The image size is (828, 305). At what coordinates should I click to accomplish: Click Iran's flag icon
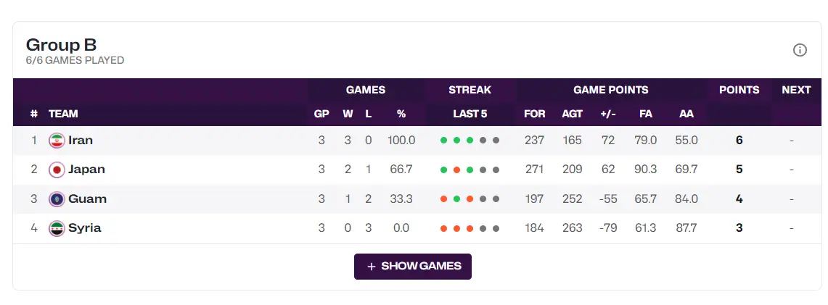point(57,141)
